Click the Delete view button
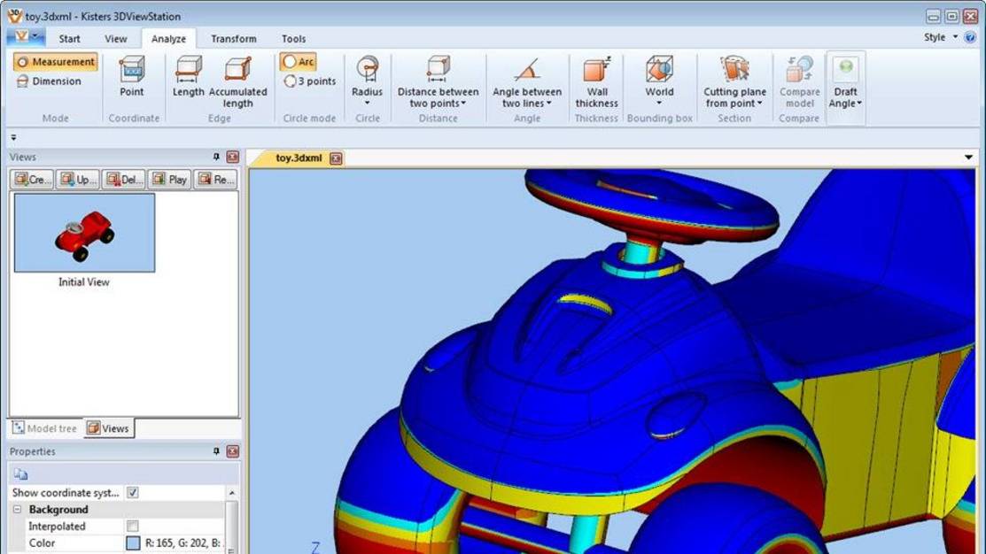Screen dimensions: 986x554 (x=124, y=180)
